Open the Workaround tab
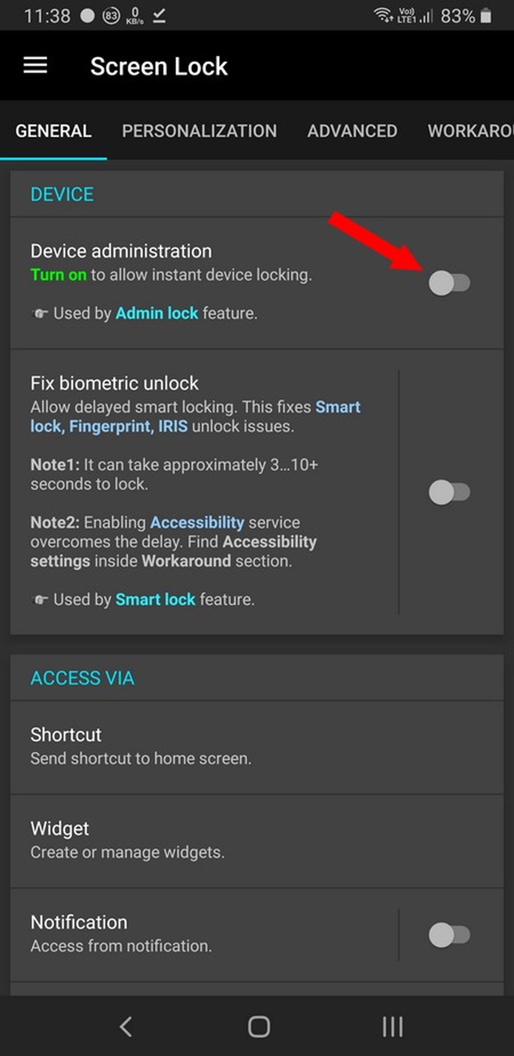This screenshot has width=514, height=1056. pyautogui.click(x=471, y=131)
